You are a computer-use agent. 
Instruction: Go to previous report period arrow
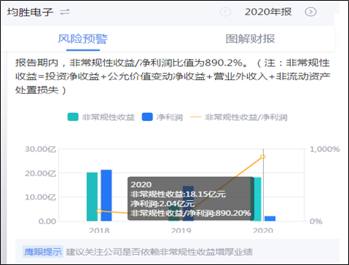[225, 12]
